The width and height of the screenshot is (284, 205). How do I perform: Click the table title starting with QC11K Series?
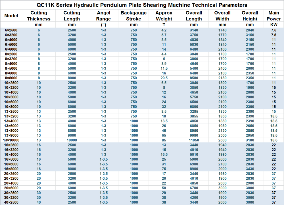[x=142, y=5]
